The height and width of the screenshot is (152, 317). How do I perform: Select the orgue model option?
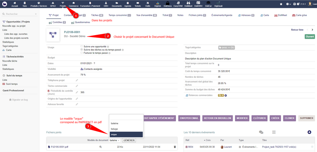126,135
